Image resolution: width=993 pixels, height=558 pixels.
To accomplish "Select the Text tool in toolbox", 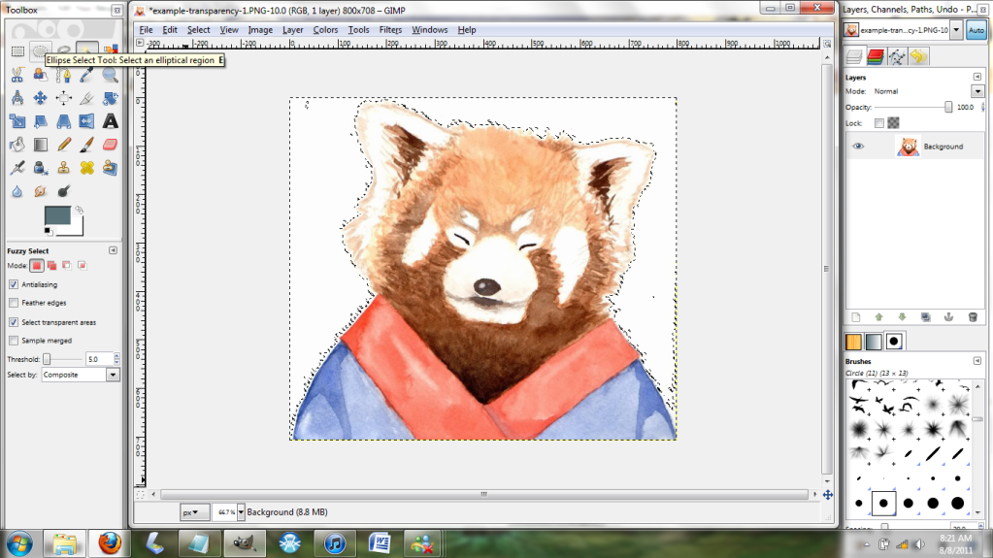I will click(x=111, y=121).
